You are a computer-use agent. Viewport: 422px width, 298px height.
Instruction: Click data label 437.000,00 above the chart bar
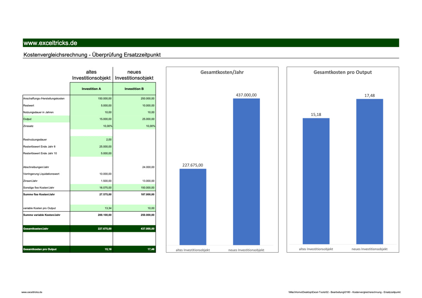(247, 95)
